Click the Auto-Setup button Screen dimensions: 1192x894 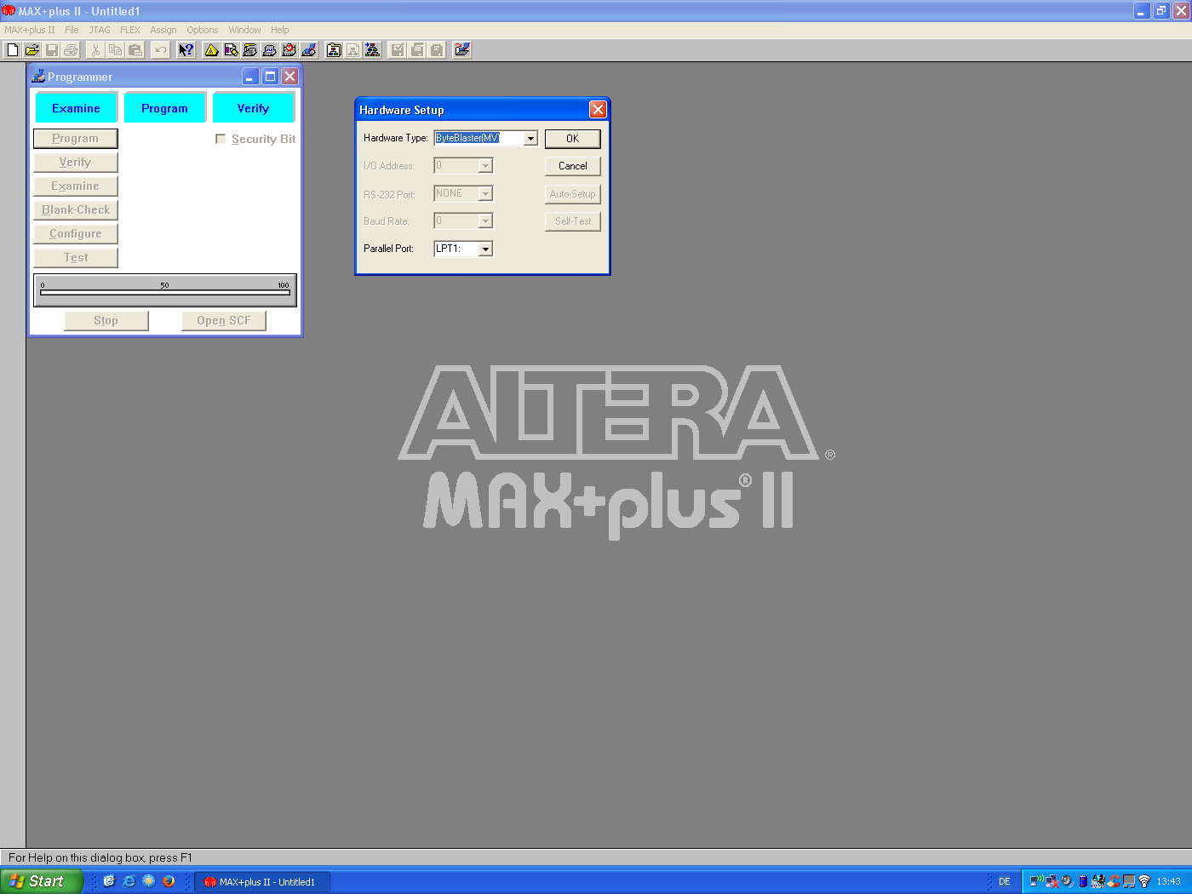pos(573,194)
